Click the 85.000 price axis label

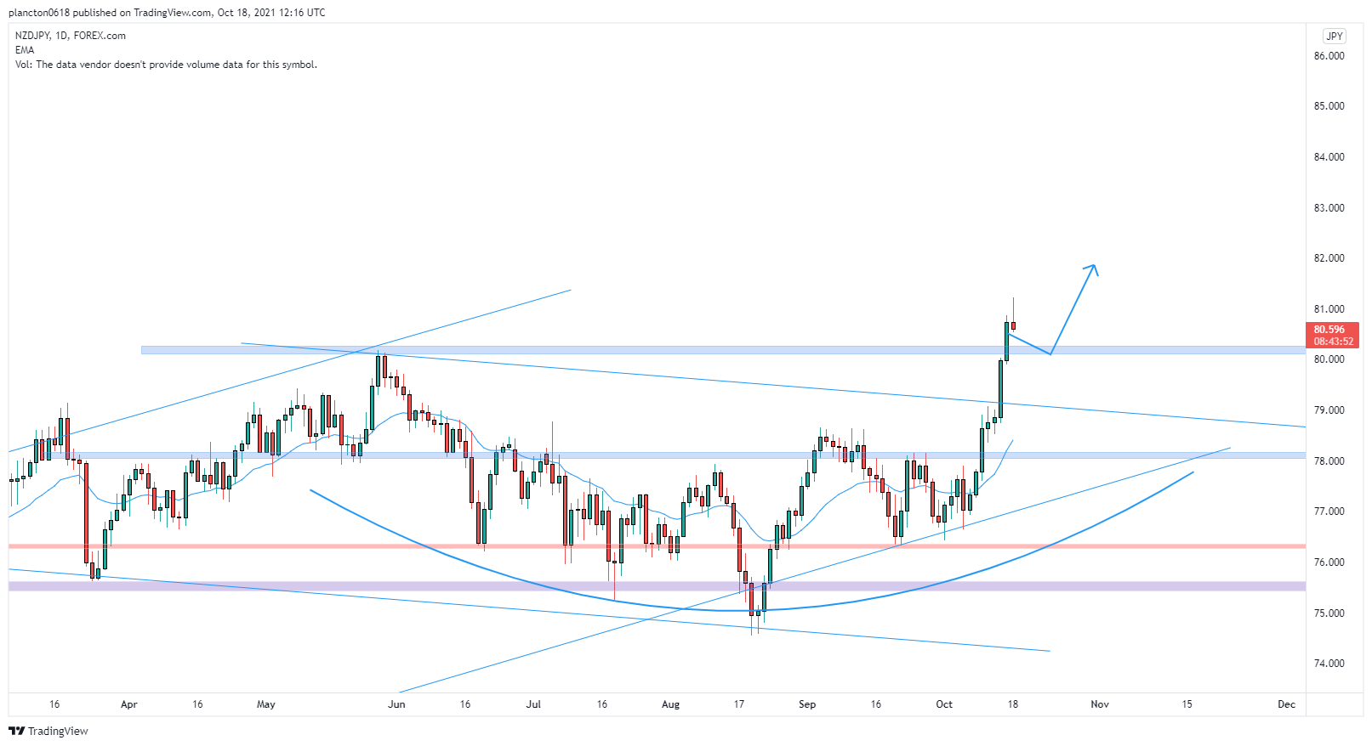coord(1329,106)
